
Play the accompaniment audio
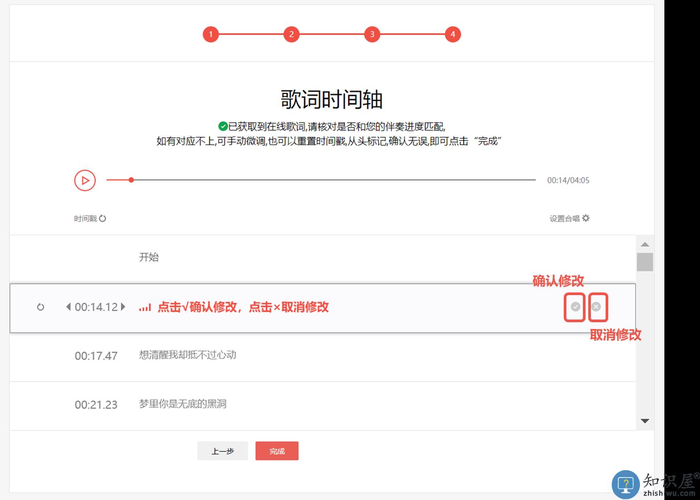click(85, 180)
